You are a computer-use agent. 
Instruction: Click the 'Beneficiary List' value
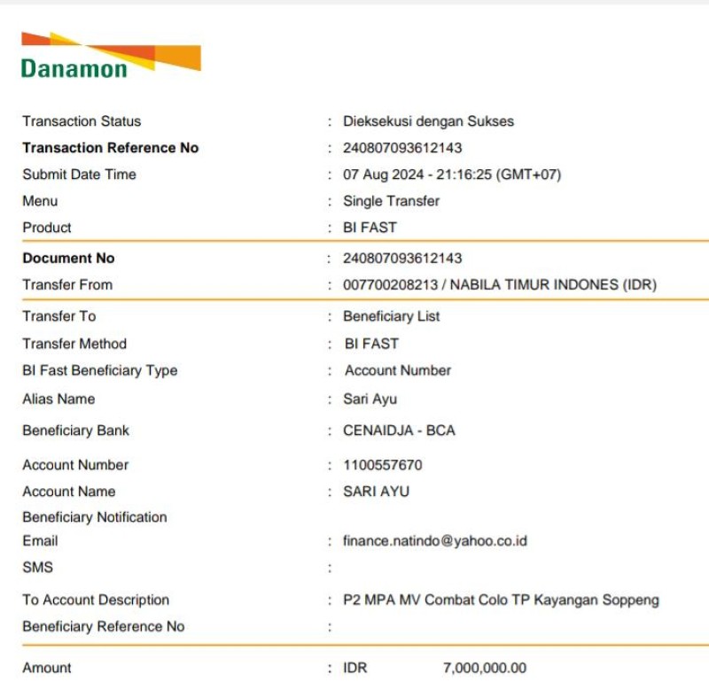(x=391, y=316)
